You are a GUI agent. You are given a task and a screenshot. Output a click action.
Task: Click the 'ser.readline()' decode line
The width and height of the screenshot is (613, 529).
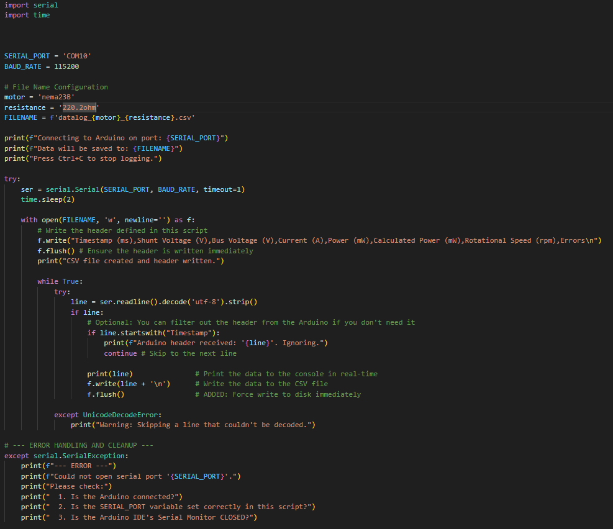click(x=163, y=302)
